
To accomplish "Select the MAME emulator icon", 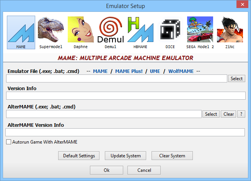I will click(x=21, y=32).
